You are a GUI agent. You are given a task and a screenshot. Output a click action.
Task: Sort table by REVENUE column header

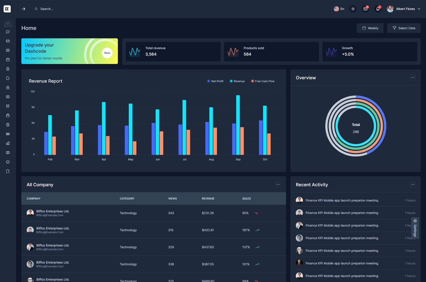[x=208, y=199]
